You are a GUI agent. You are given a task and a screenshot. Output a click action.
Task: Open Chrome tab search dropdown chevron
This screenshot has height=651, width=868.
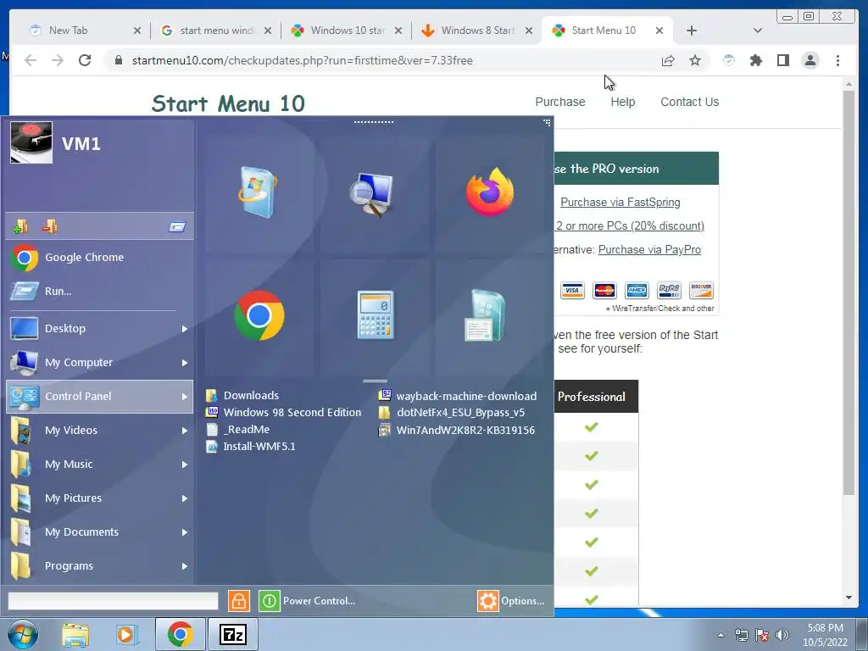pos(757,31)
